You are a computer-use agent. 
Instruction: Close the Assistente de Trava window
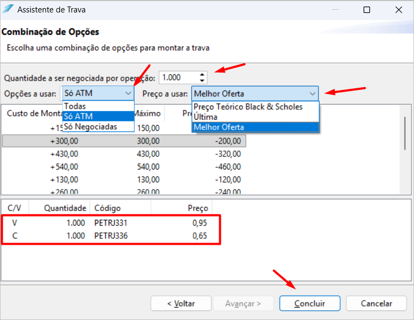coord(399,10)
